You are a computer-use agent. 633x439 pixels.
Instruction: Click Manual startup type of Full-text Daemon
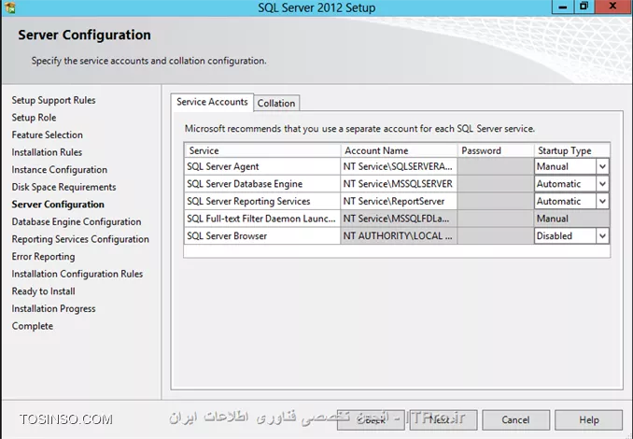pos(571,219)
